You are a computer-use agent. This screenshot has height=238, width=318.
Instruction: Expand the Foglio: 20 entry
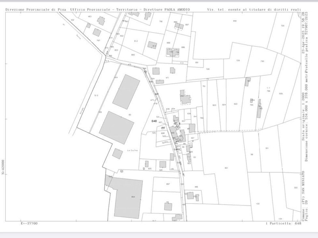pos(307,212)
